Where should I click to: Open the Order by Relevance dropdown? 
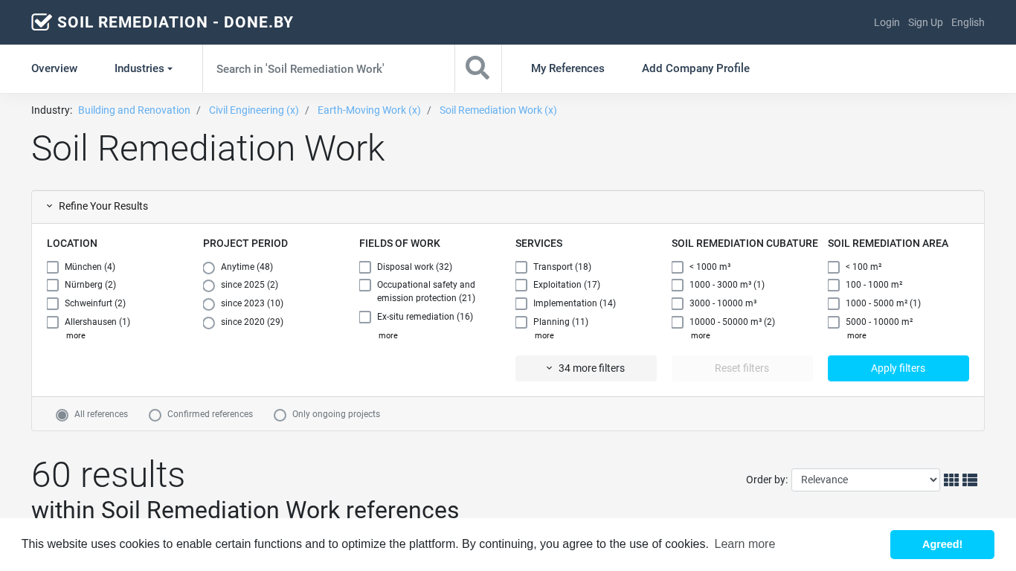865,480
